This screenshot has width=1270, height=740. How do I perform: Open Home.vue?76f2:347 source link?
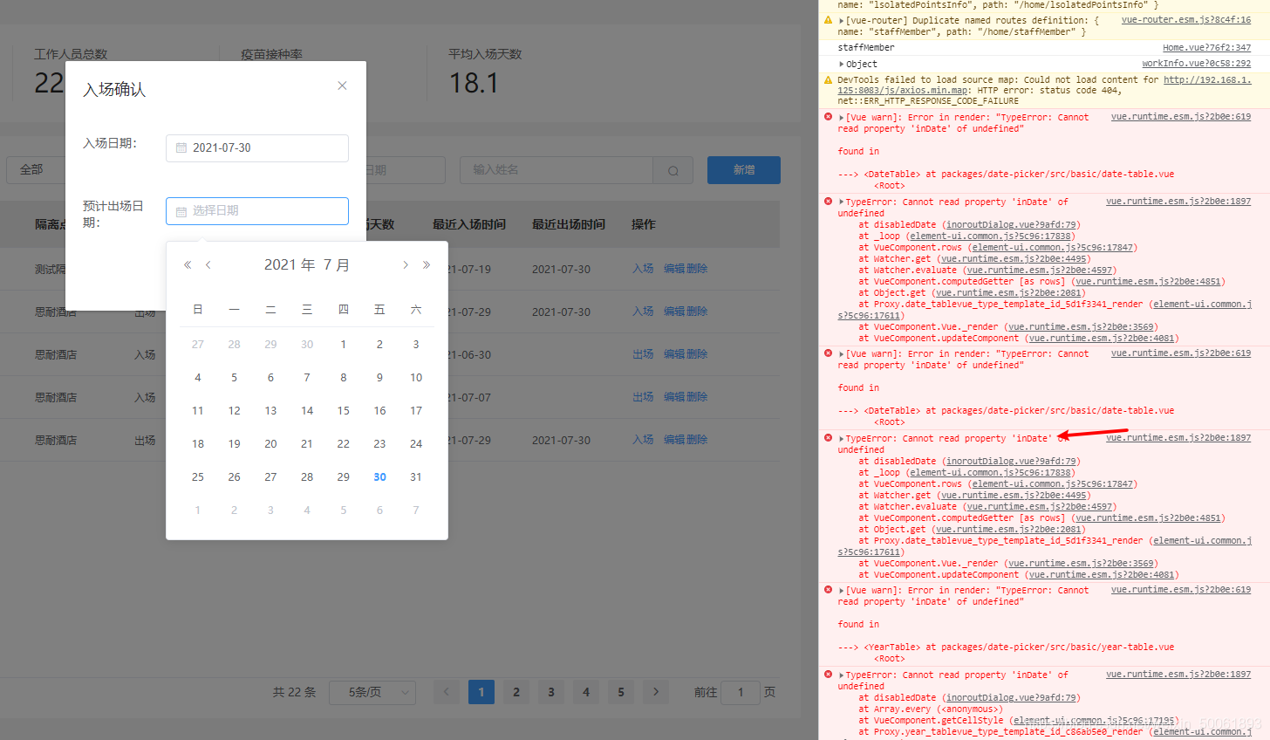(1206, 48)
